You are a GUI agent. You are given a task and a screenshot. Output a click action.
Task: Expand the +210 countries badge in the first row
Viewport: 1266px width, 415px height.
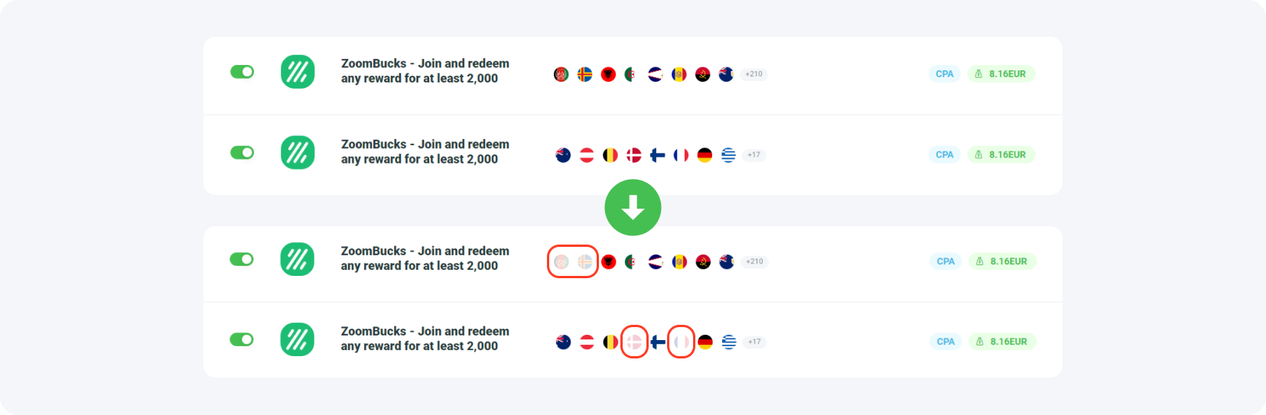[753, 74]
